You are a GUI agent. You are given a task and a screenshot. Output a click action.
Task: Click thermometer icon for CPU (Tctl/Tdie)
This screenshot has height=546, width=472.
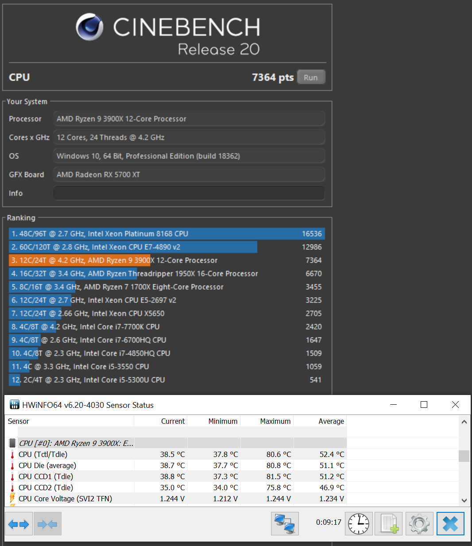pyautogui.click(x=12, y=454)
